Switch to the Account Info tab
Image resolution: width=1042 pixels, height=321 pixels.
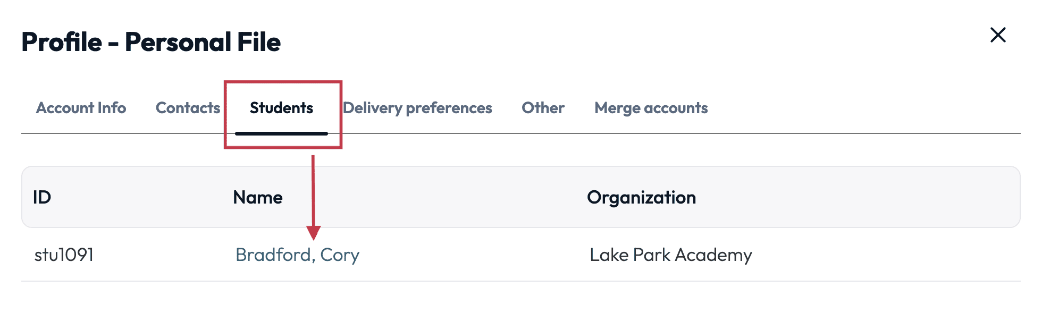[x=81, y=108]
